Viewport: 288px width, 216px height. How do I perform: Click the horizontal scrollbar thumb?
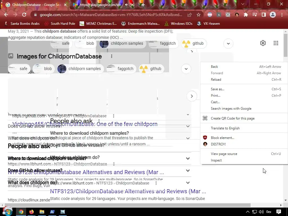click(127, 205)
